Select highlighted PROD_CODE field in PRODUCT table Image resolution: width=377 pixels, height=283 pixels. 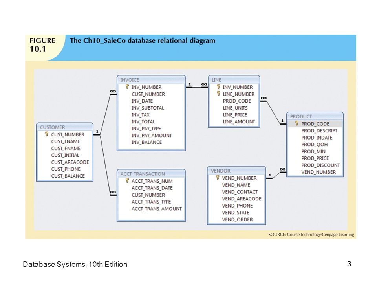[315, 124]
